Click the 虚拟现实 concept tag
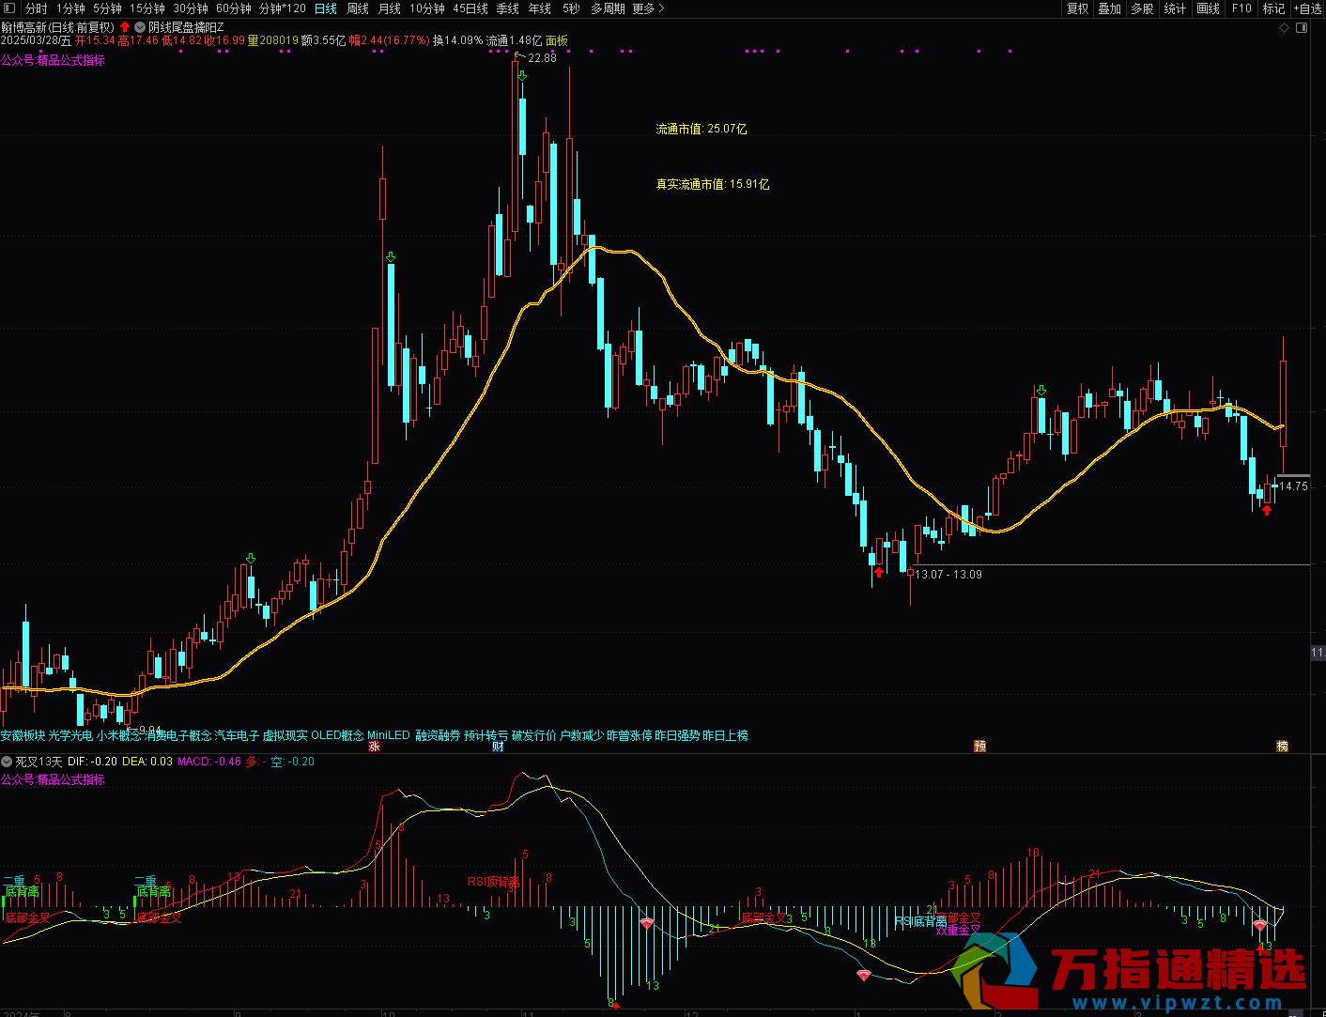 pyautogui.click(x=285, y=735)
